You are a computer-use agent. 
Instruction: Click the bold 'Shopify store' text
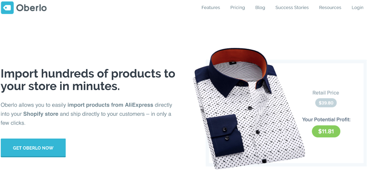41,114
